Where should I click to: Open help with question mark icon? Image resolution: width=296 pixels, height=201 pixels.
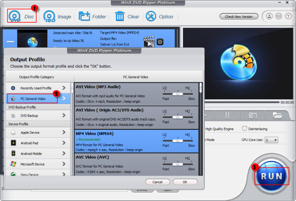pyautogui.click(x=288, y=16)
